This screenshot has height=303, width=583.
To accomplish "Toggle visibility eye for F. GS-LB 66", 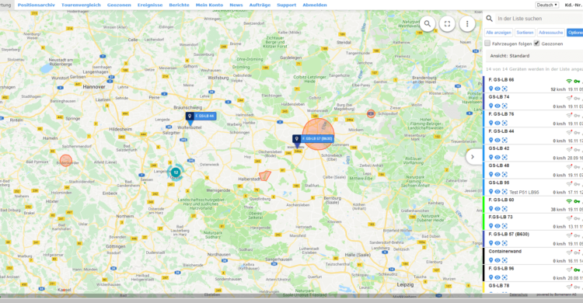I will (497, 89).
